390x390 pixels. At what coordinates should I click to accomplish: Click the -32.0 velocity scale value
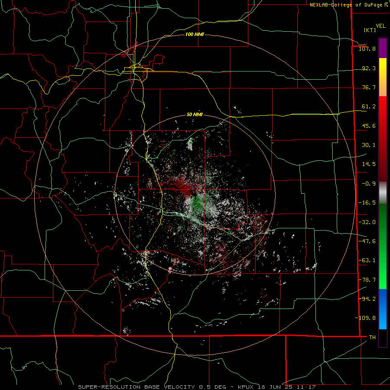[x=367, y=222]
